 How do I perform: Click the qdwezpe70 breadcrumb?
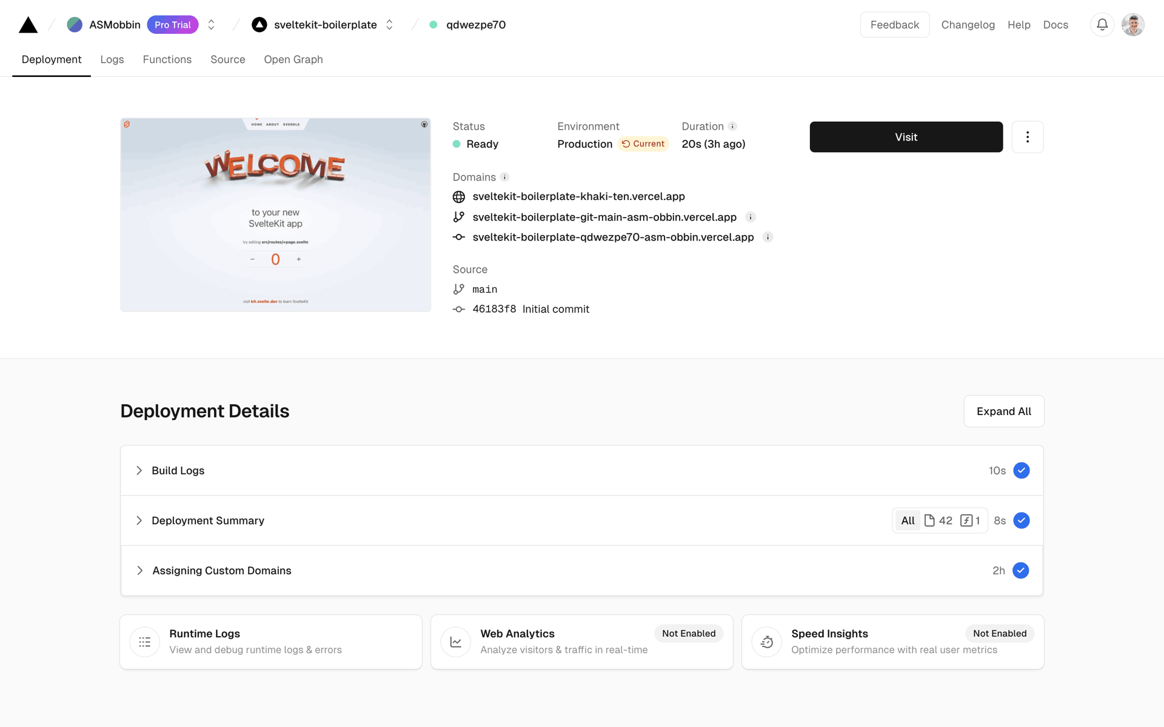pos(476,25)
